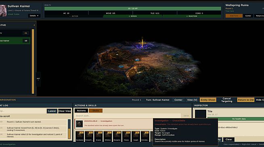This screenshot has height=147, width=264.
Task: Click the REACTION indicator
Action: click(x=192, y=16)
